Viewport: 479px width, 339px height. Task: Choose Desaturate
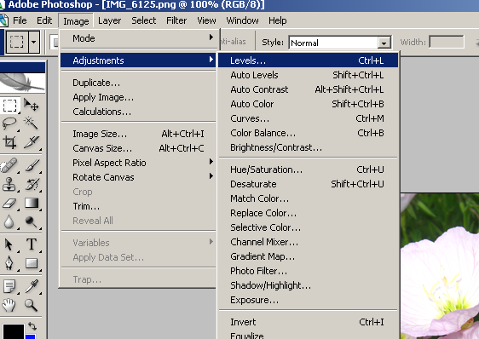coord(308,184)
